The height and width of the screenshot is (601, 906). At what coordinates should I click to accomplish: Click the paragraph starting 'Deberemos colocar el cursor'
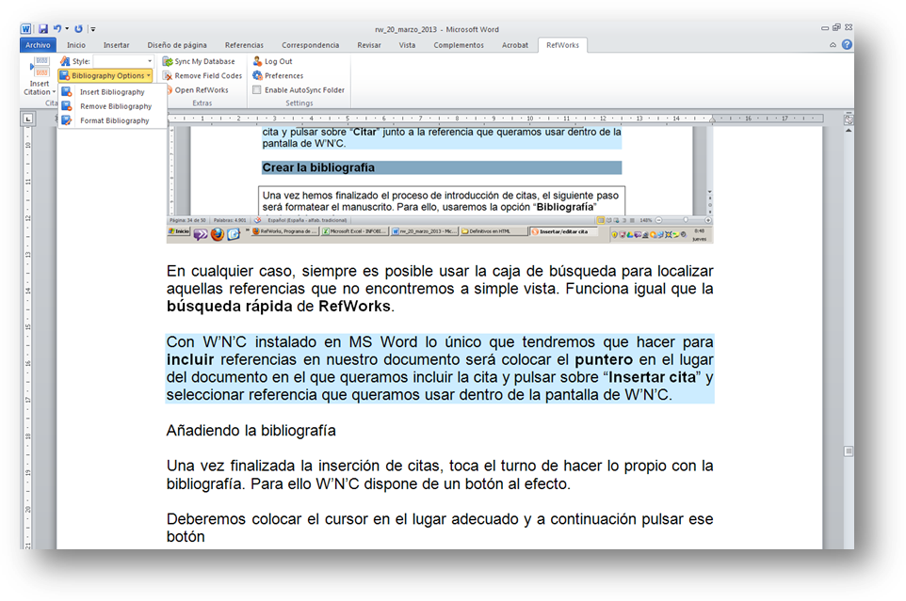[x=440, y=528]
